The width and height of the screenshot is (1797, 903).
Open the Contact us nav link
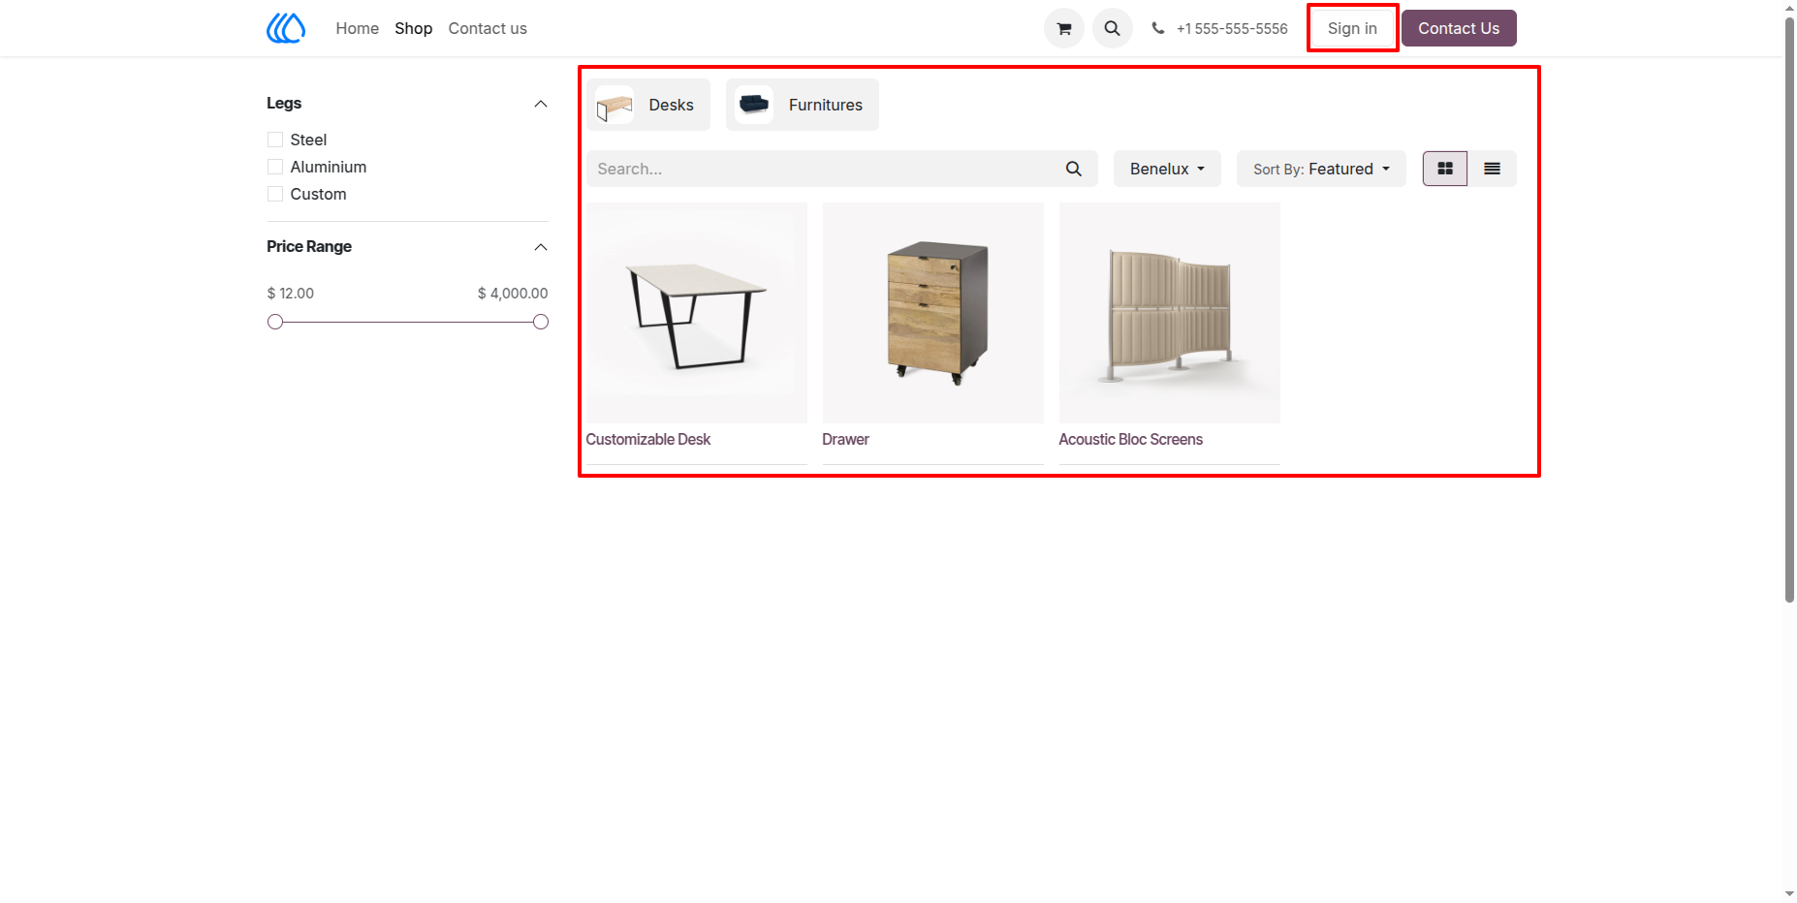[x=488, y=28]
